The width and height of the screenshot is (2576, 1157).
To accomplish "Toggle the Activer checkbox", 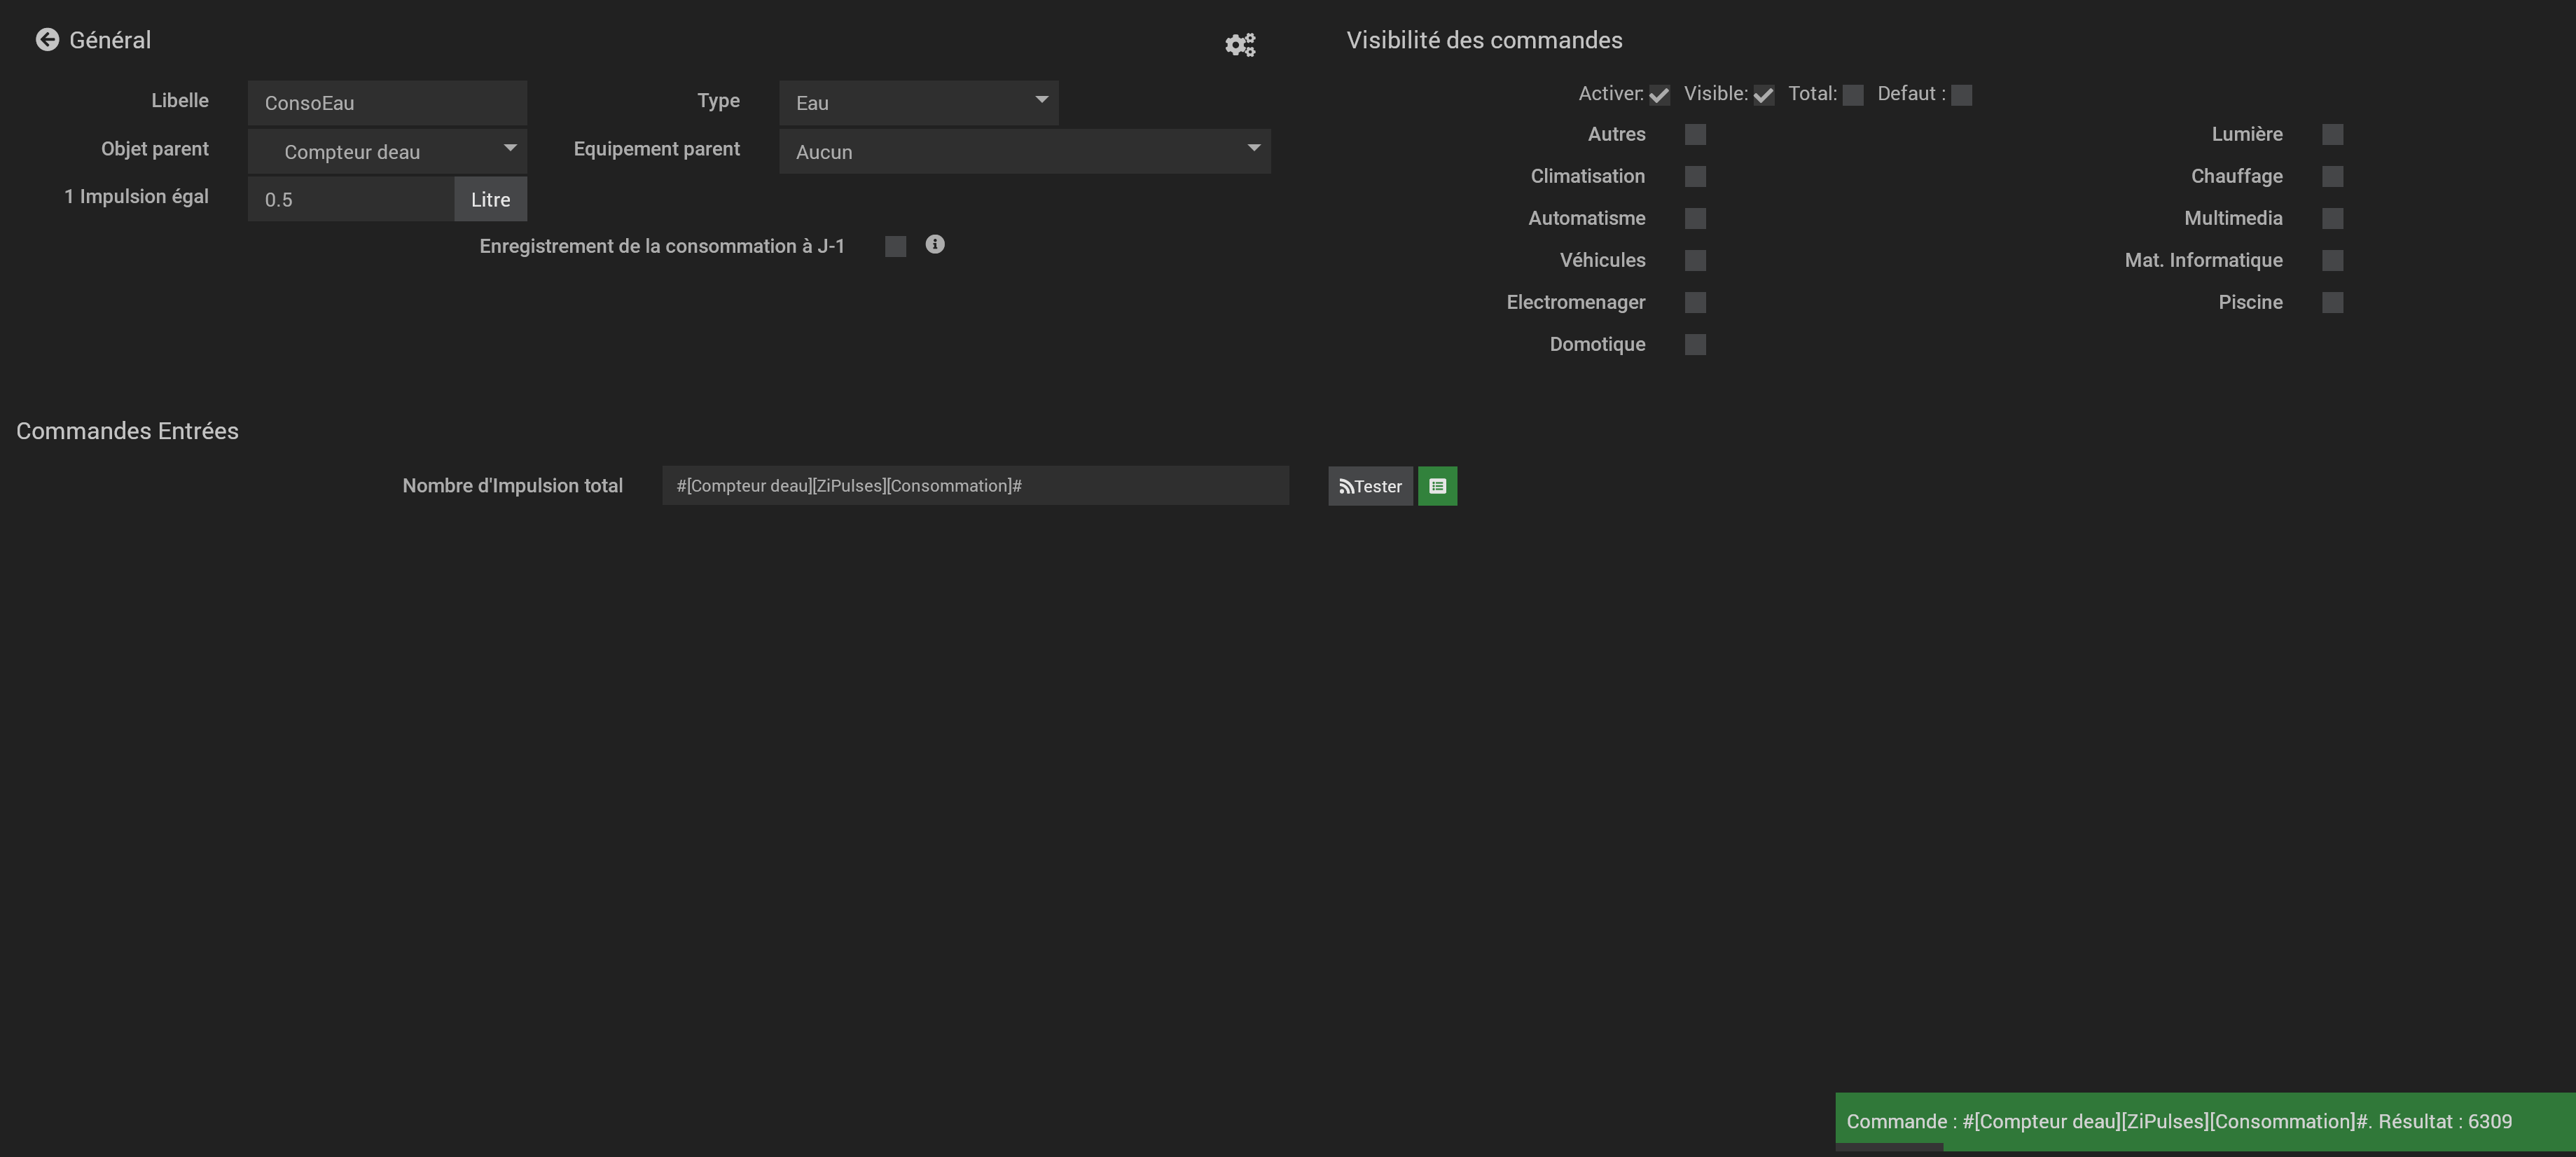I will (1659, 95).
